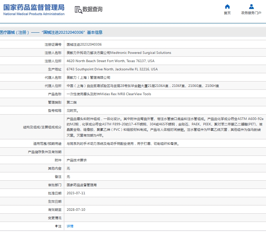Viewport: 266px width, 232px height.
Task: Click the 生效日期 row label
Action: pyautogui.click(x=55, y=201)
